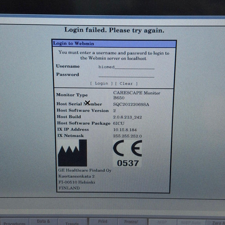
Task: Click the IX Netmask value
Action: coord(128,136)
